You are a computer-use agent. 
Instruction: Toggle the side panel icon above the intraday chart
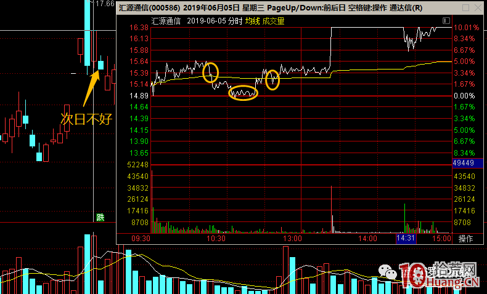pos(446,20)
